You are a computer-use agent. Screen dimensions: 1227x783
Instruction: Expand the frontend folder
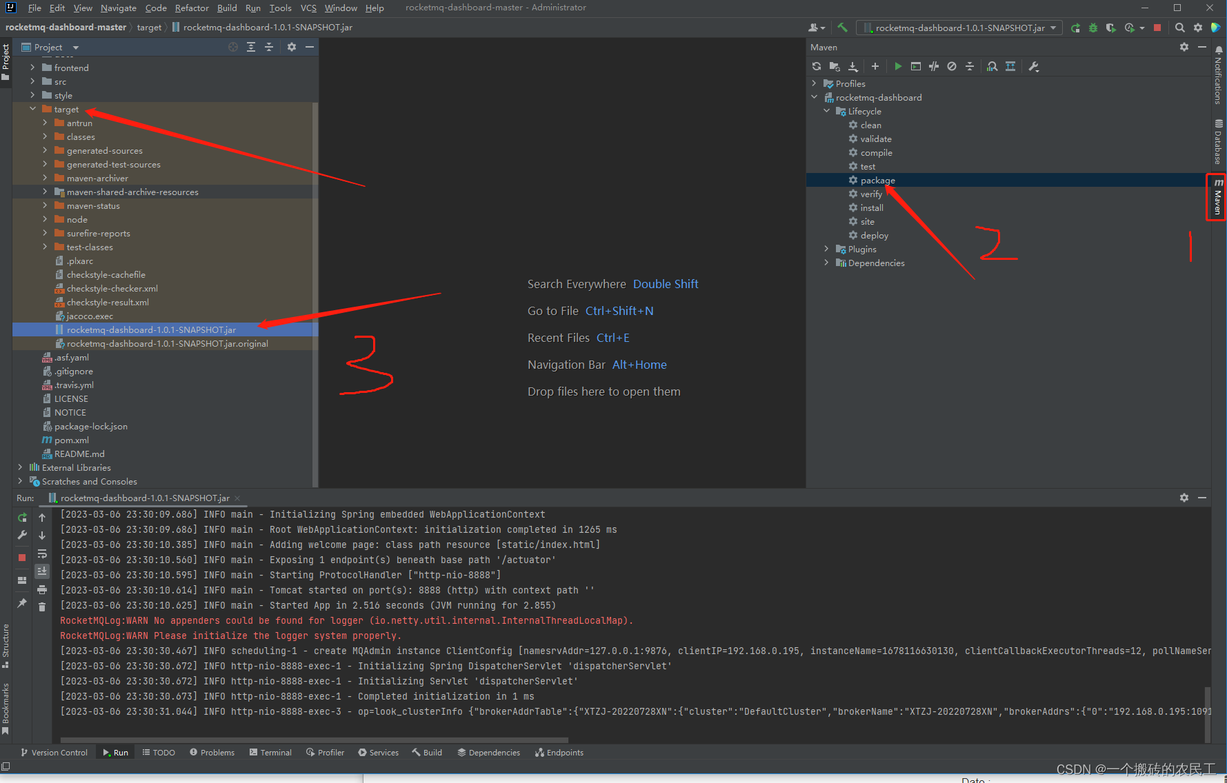[x=32, y=68]
